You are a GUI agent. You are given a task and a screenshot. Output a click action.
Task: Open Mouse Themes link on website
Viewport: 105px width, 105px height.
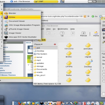point(8,75)
